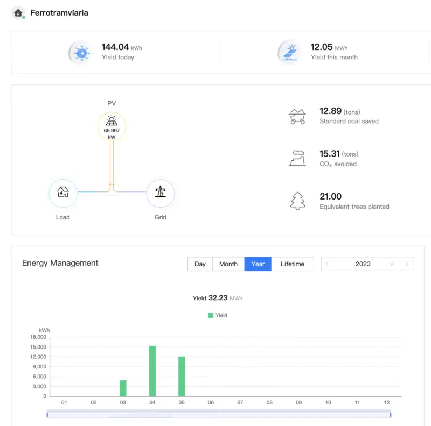Image resolution: width=431 pixels, height=426 pixels.
Task: Go to previous year with left arrow
Action: (x=327, y=264)
